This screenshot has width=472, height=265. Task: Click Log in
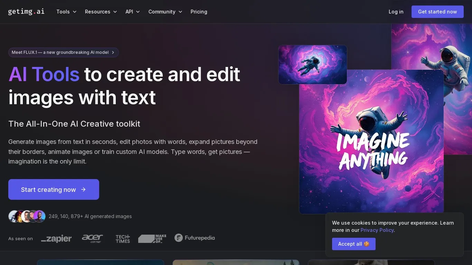(396, 12)
